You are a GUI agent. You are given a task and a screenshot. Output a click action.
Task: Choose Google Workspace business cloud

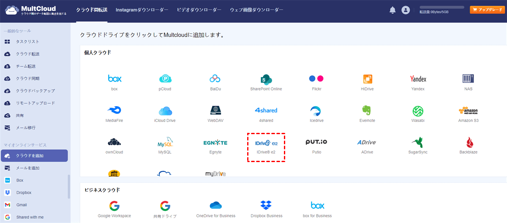(114, 206)
